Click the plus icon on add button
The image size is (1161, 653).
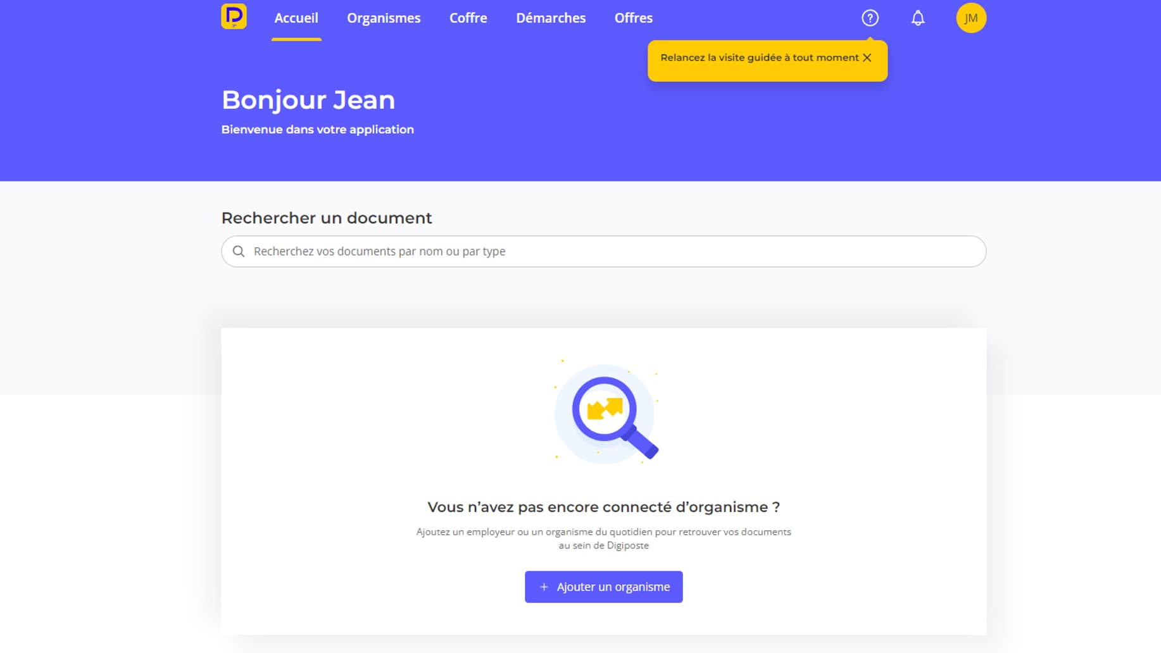point(544,587)
